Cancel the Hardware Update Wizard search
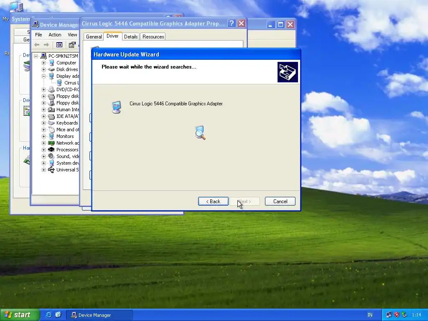This screenshot has width=428, height=321. click(280, 201)
